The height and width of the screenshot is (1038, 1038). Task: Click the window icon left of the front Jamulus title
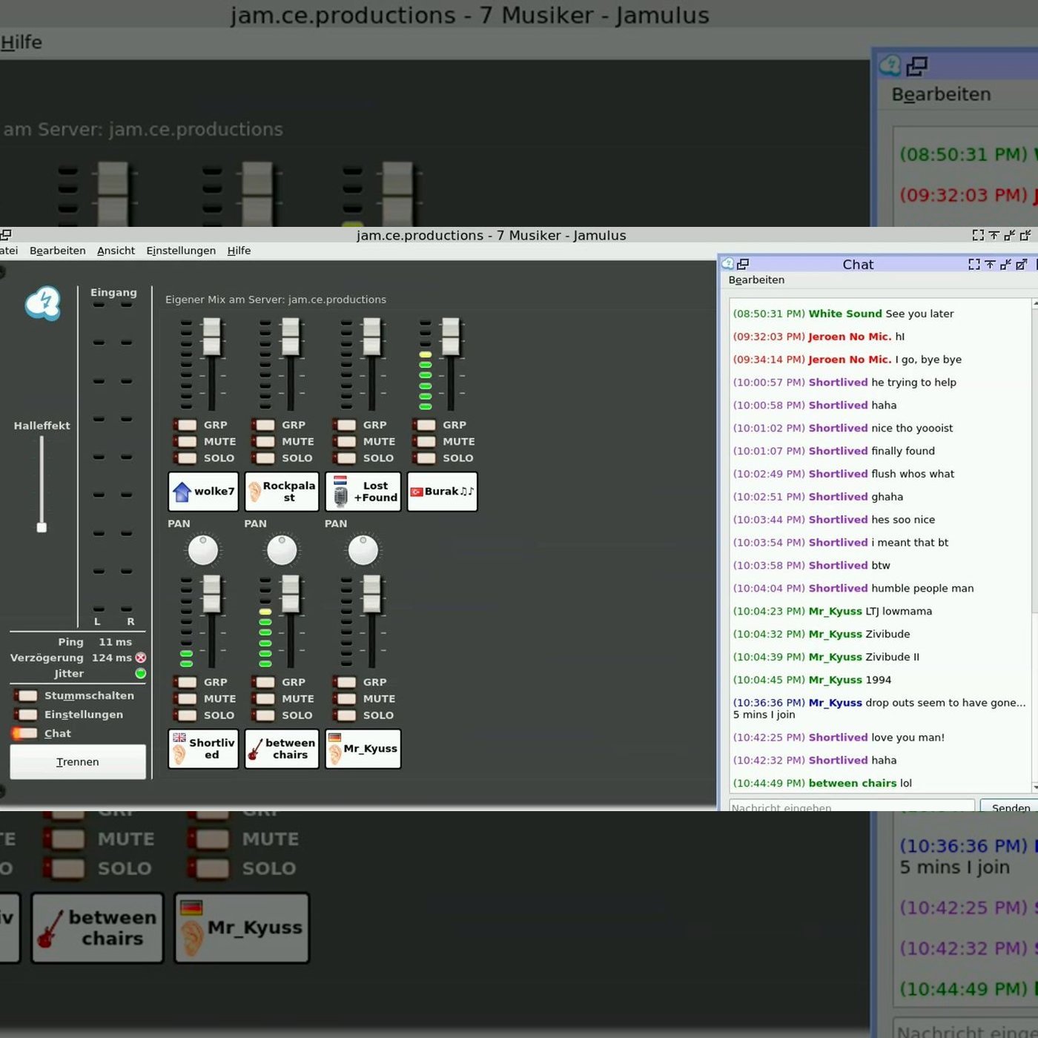pyautogui.click(x=5, y=235)
